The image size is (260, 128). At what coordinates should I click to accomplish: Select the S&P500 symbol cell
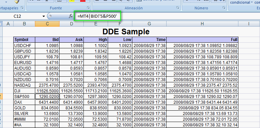tap(24, 97)
